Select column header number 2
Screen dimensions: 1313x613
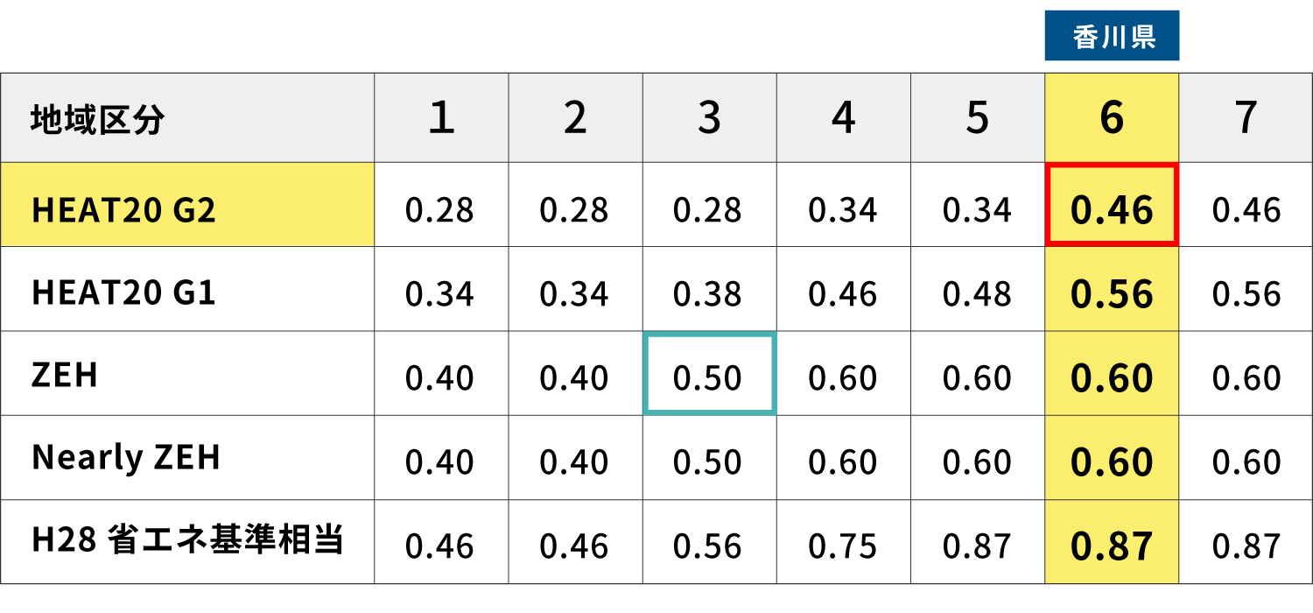[x=575, y=118]
